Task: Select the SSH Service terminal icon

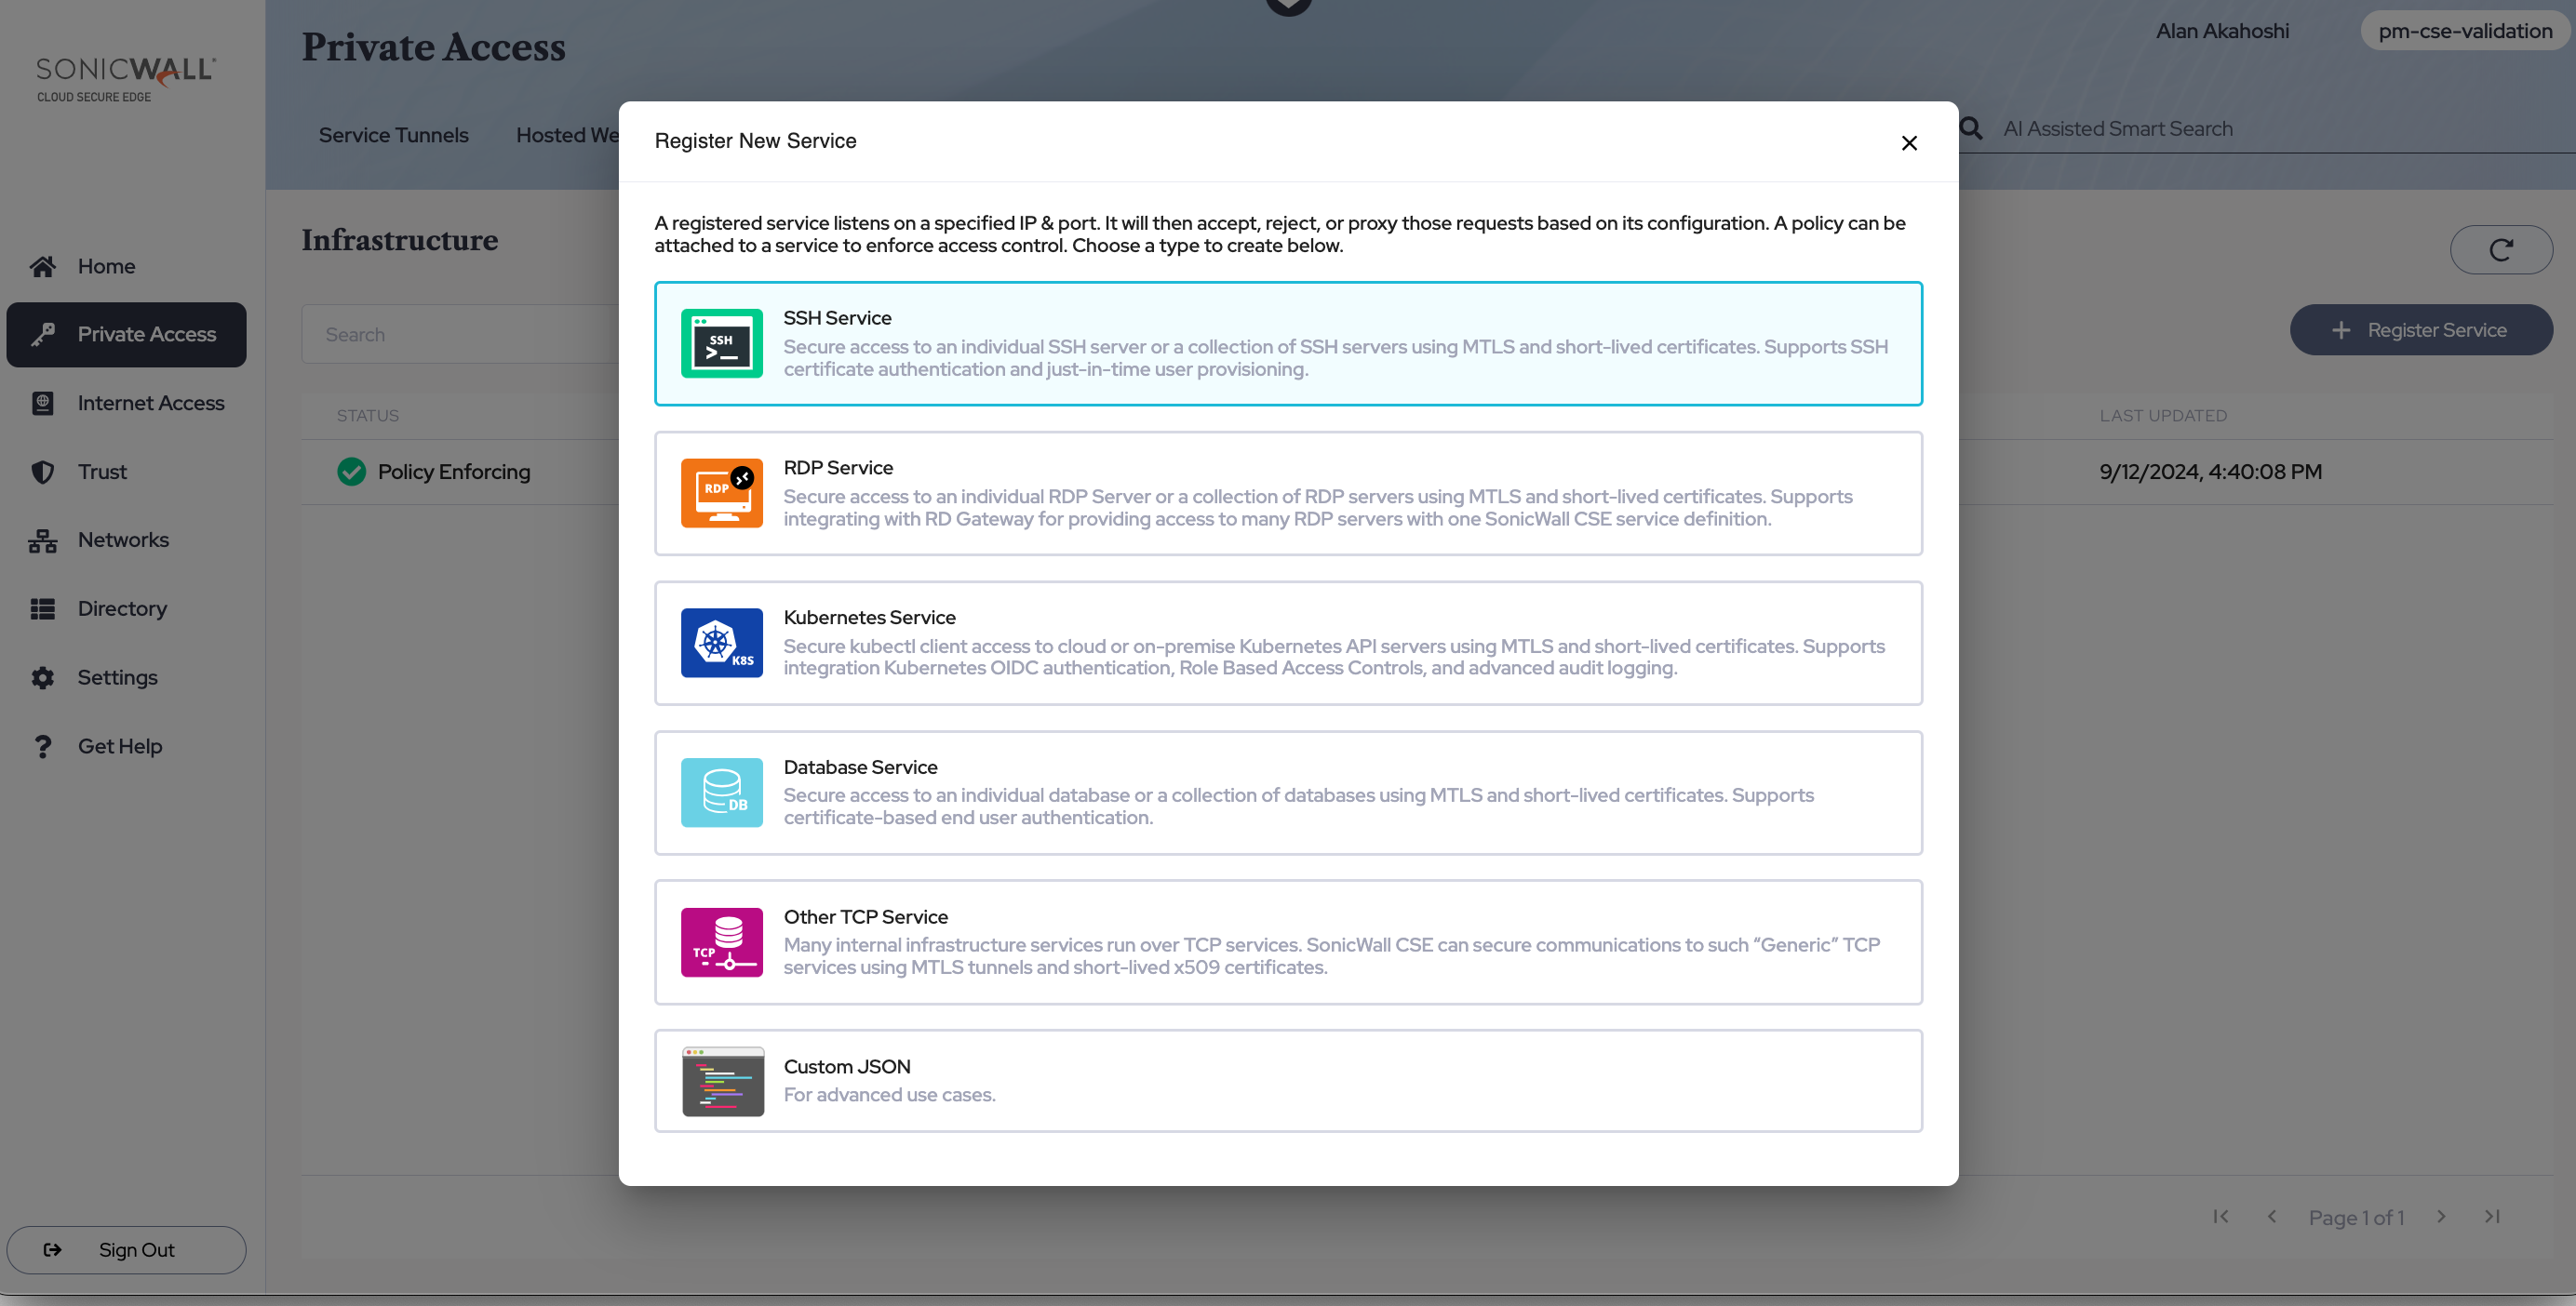Action: coord(721,344)
